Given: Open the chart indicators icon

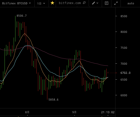Looking at the screenshot, I should coord(107,3).
